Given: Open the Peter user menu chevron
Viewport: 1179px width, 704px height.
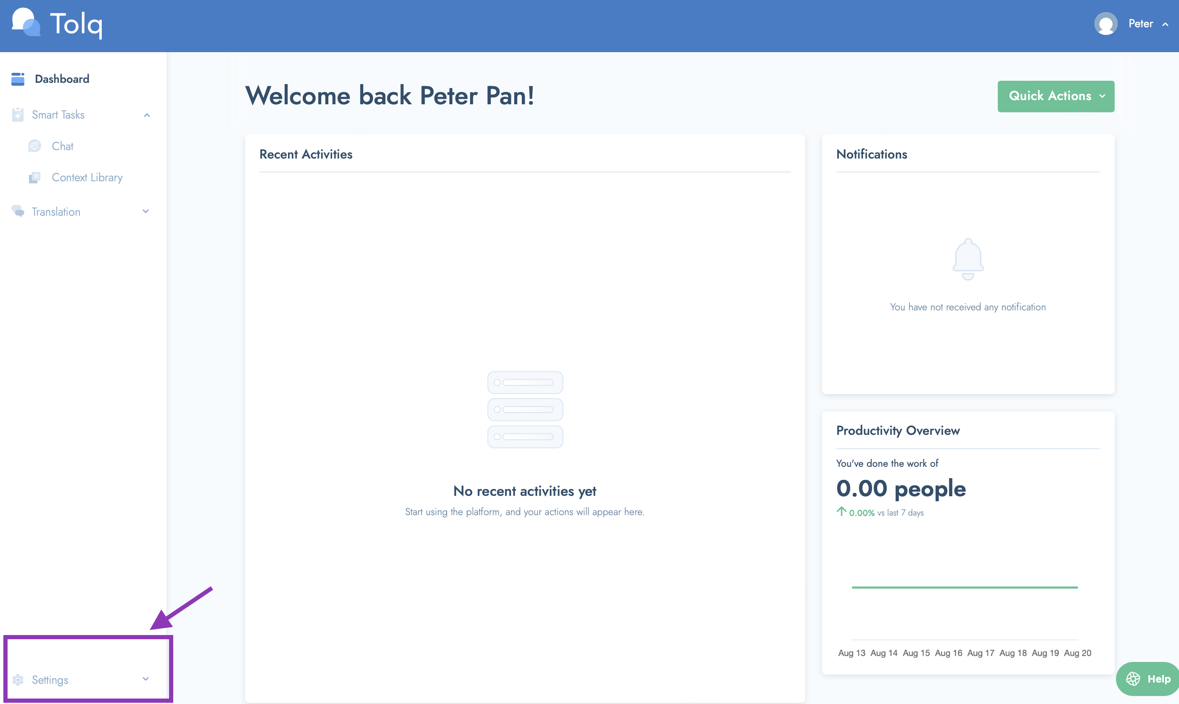Looking at the screenshot, I should 1165,24.
